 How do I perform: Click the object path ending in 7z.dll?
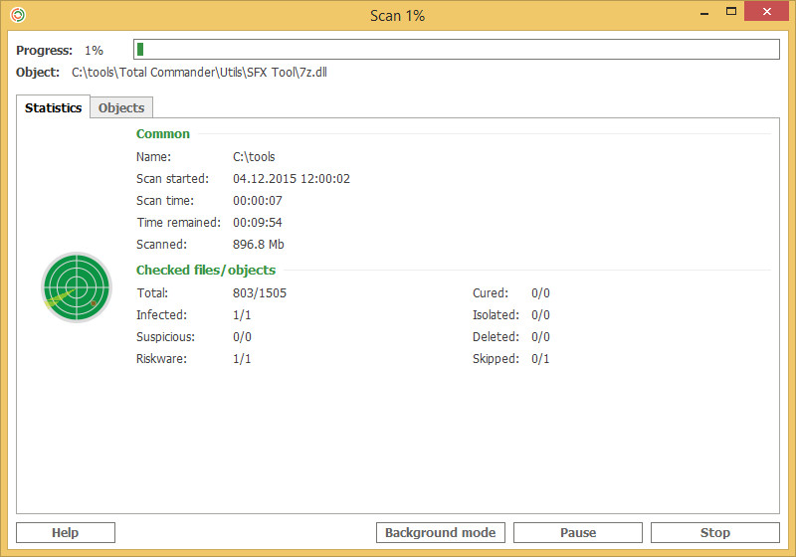199,72
